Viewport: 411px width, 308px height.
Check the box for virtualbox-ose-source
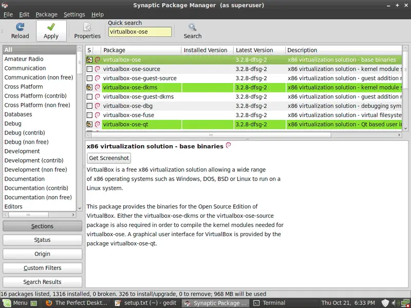pos(89,69)
